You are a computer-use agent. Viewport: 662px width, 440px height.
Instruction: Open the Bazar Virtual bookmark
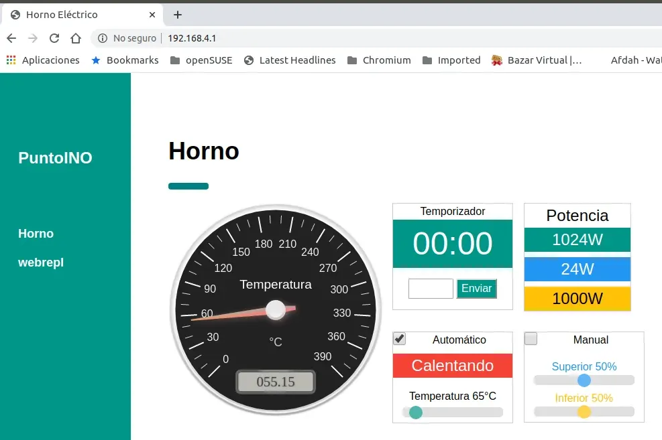(537, 60)
